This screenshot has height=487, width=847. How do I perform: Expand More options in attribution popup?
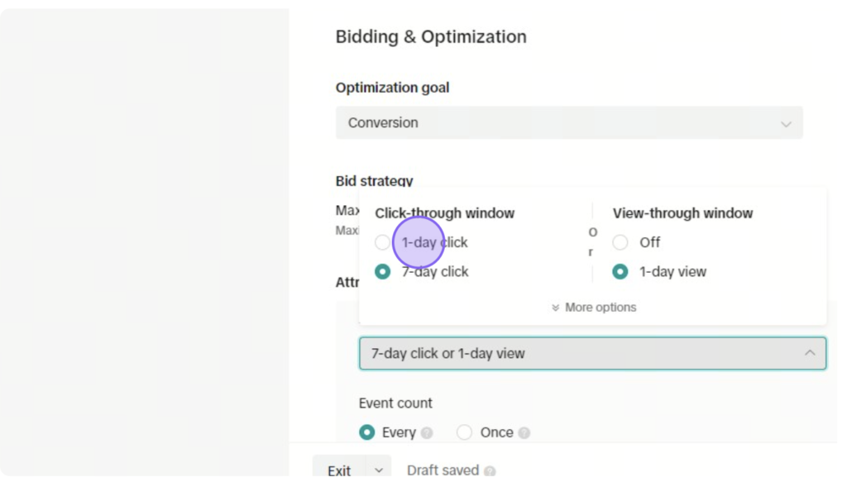[594, 308]
